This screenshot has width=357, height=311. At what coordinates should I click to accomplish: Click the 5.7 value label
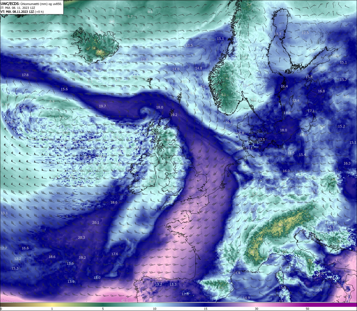pos(130,17)
